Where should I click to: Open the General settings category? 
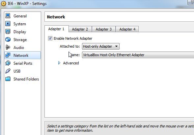(x=20, y=16)
